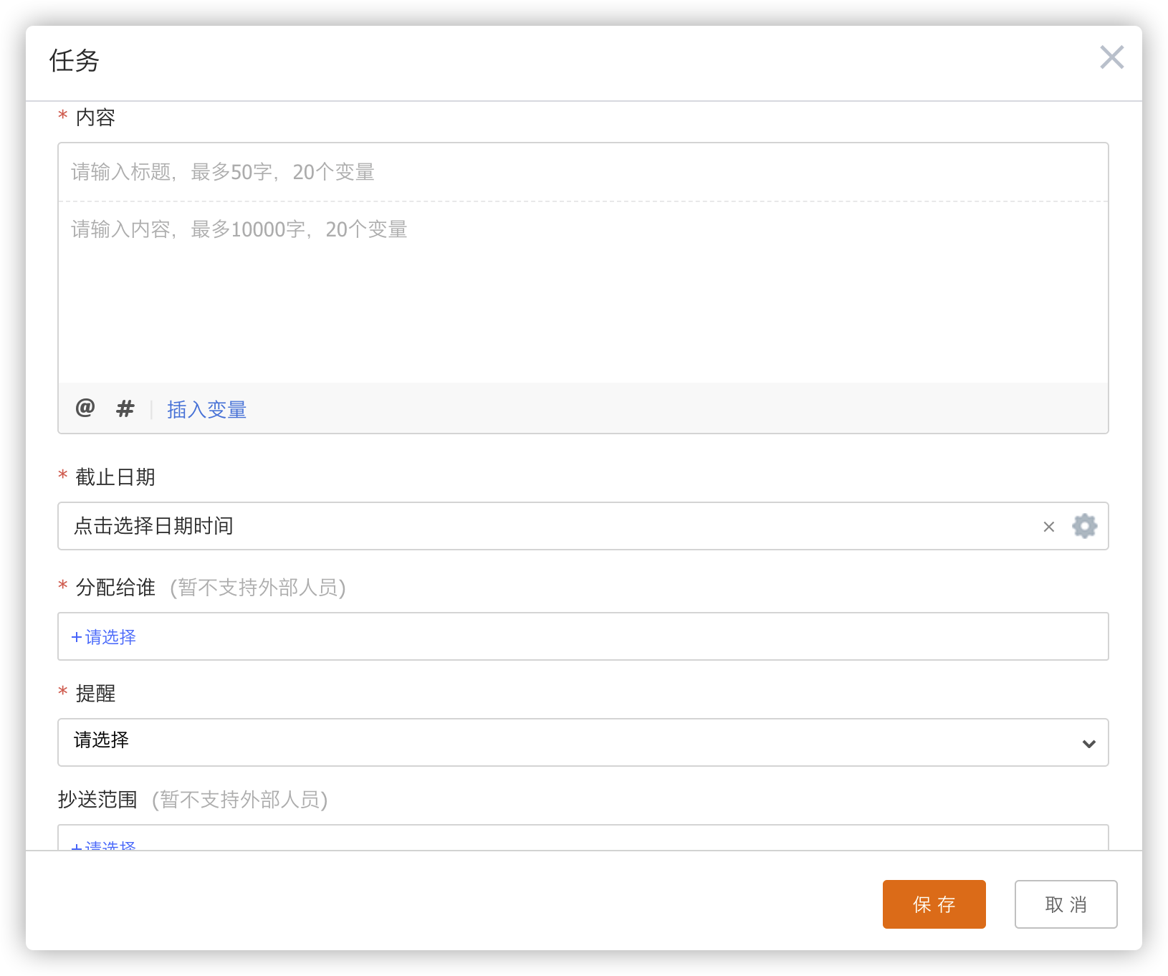Open the 点击选择日期时间 date picker field
Screen dimensions: 1168x976
545,526
